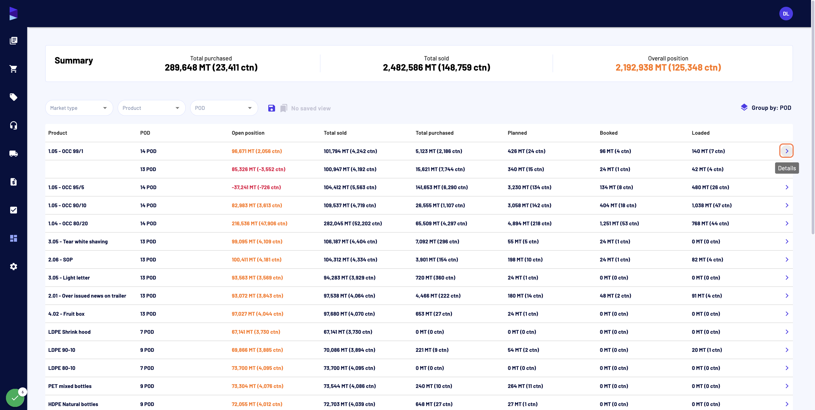Click the app logo in the top-left corner
This screenshot has height=410, width=815.
coord(13,14)
